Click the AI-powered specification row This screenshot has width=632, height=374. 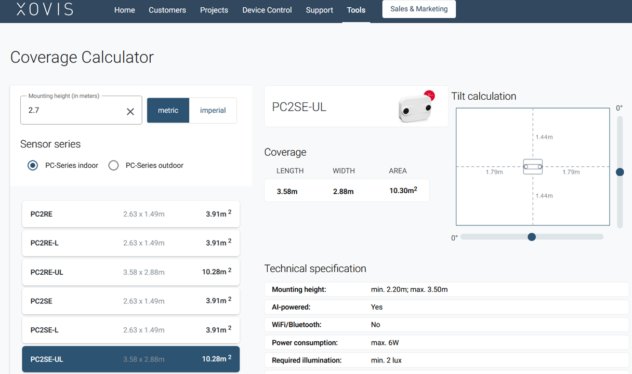[x=446, y=307]
